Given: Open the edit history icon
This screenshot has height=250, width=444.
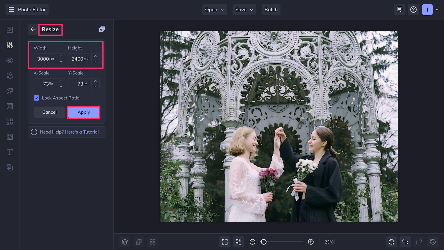Looking at the screenshot, I should (433, 242).
